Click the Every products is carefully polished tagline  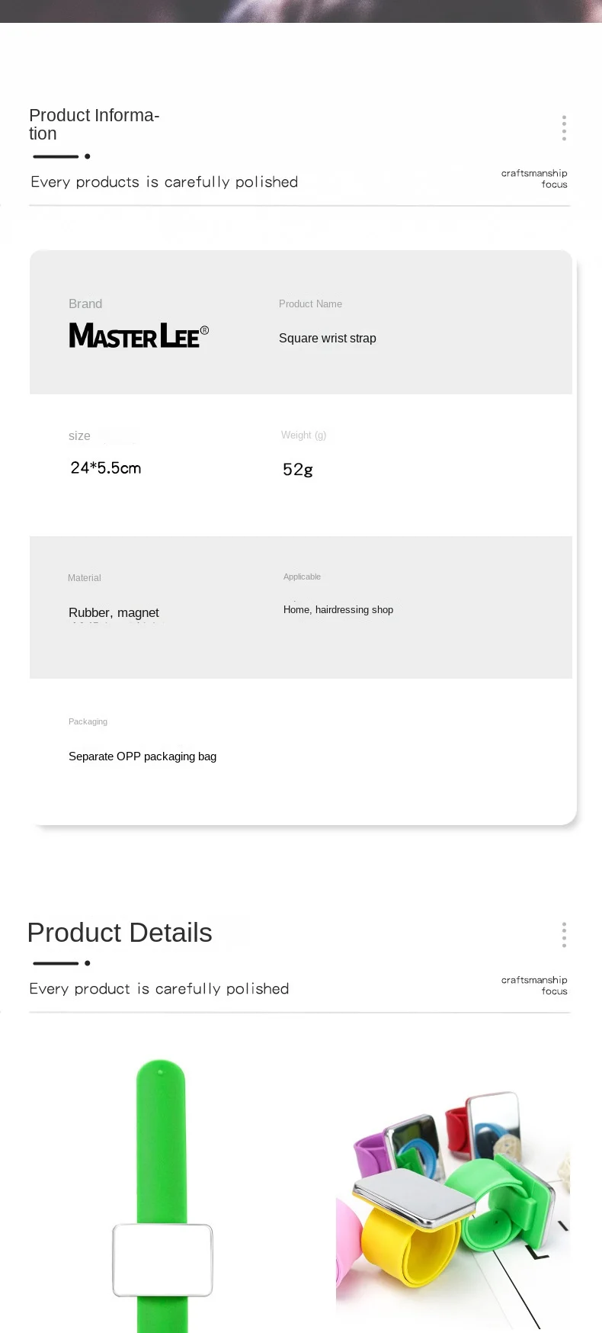(165, 182)
